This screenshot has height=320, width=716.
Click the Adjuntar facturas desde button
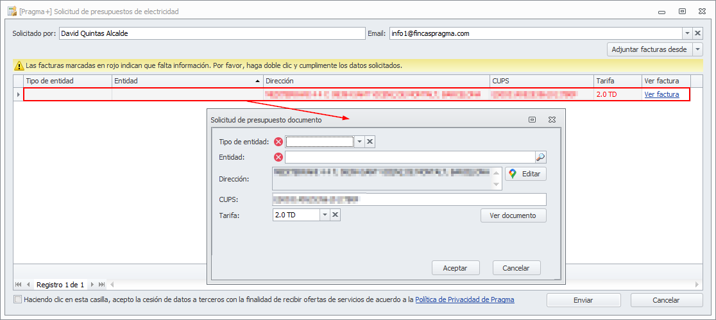(649, 49)
